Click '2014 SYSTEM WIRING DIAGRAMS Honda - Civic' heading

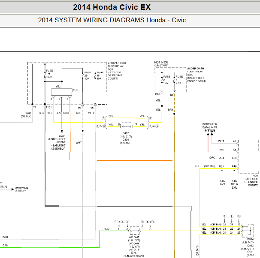click(112, 20)
